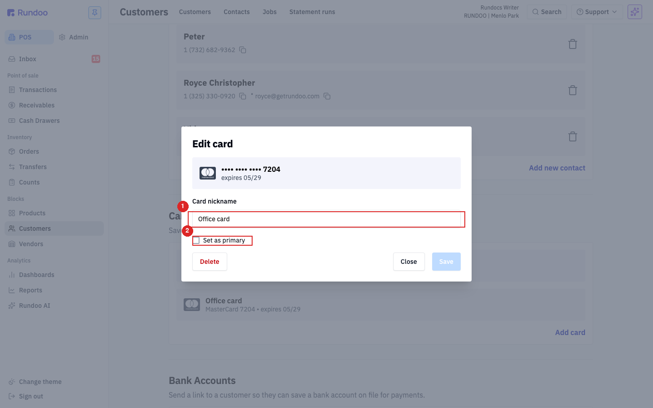The width and height of the screenshot is (653, 408).
Task: Click the Admin gear icon
Action: click(62, 37)
